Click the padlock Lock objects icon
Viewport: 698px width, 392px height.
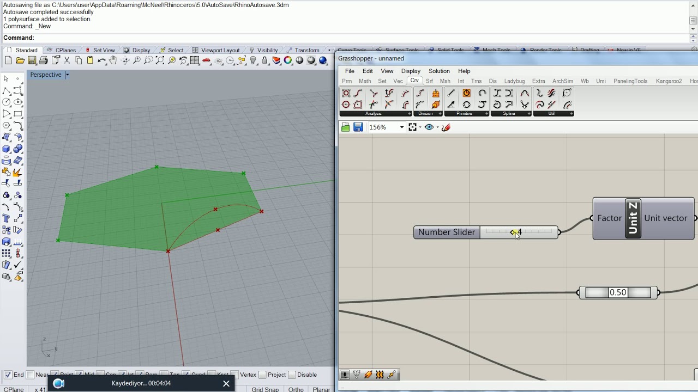coord(265,60)
